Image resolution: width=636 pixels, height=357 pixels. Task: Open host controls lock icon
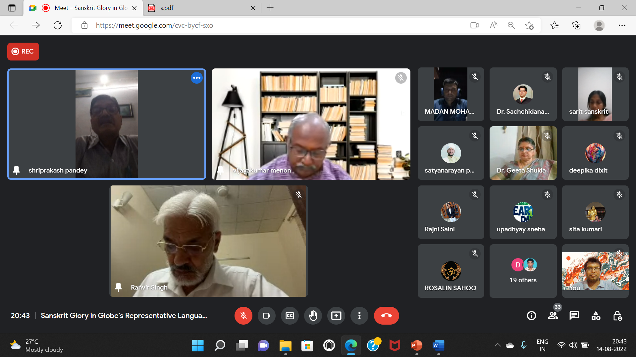click(617, 316)
